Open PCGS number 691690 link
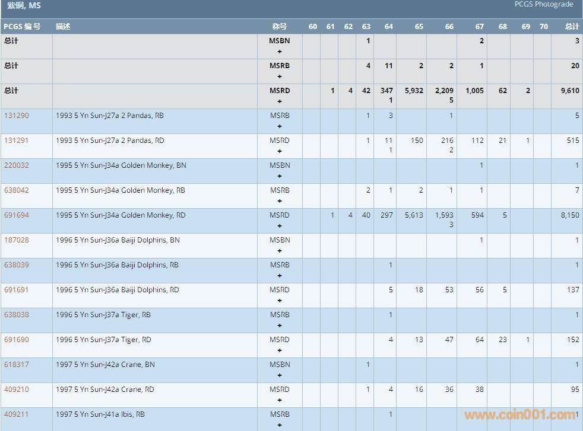 [x=17, y=340]
